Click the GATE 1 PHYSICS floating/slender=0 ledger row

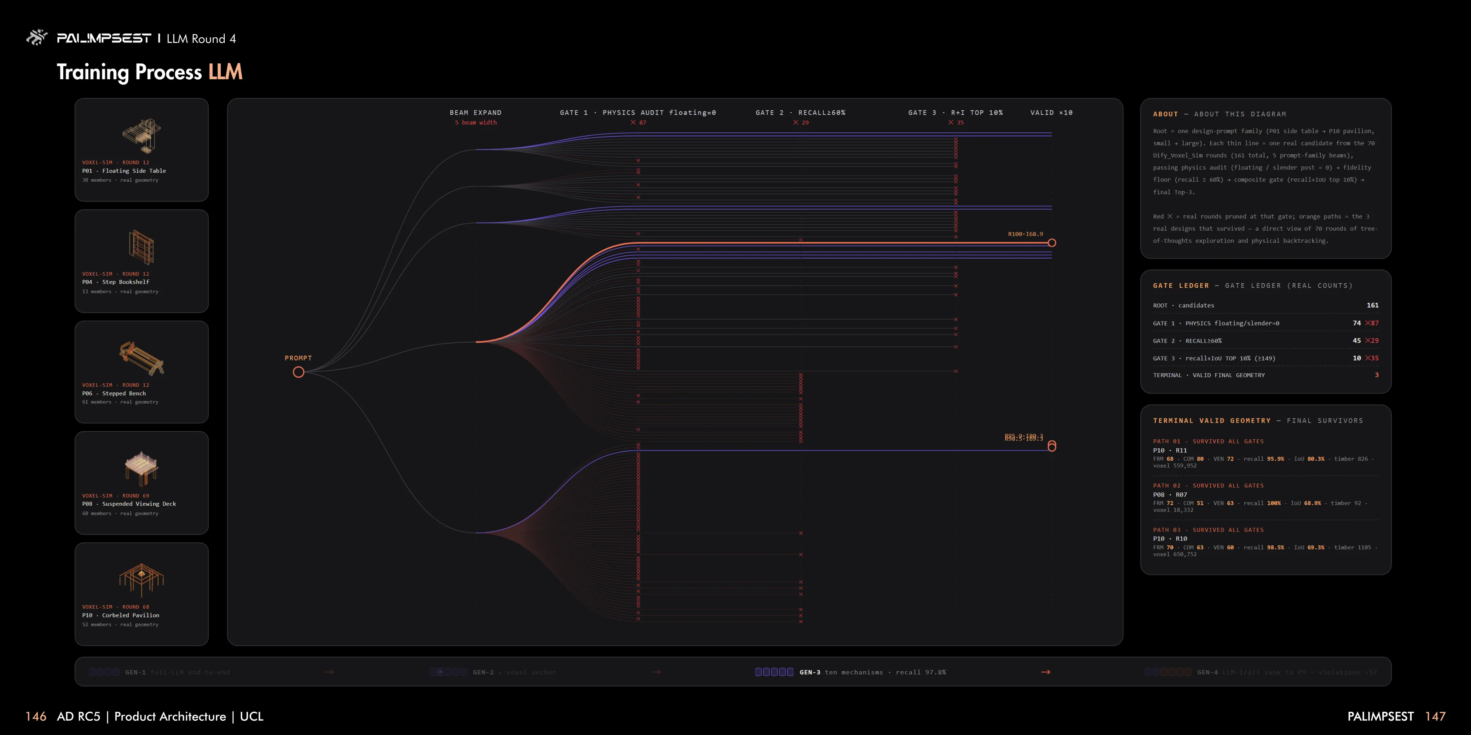[x=1265, y=323]
